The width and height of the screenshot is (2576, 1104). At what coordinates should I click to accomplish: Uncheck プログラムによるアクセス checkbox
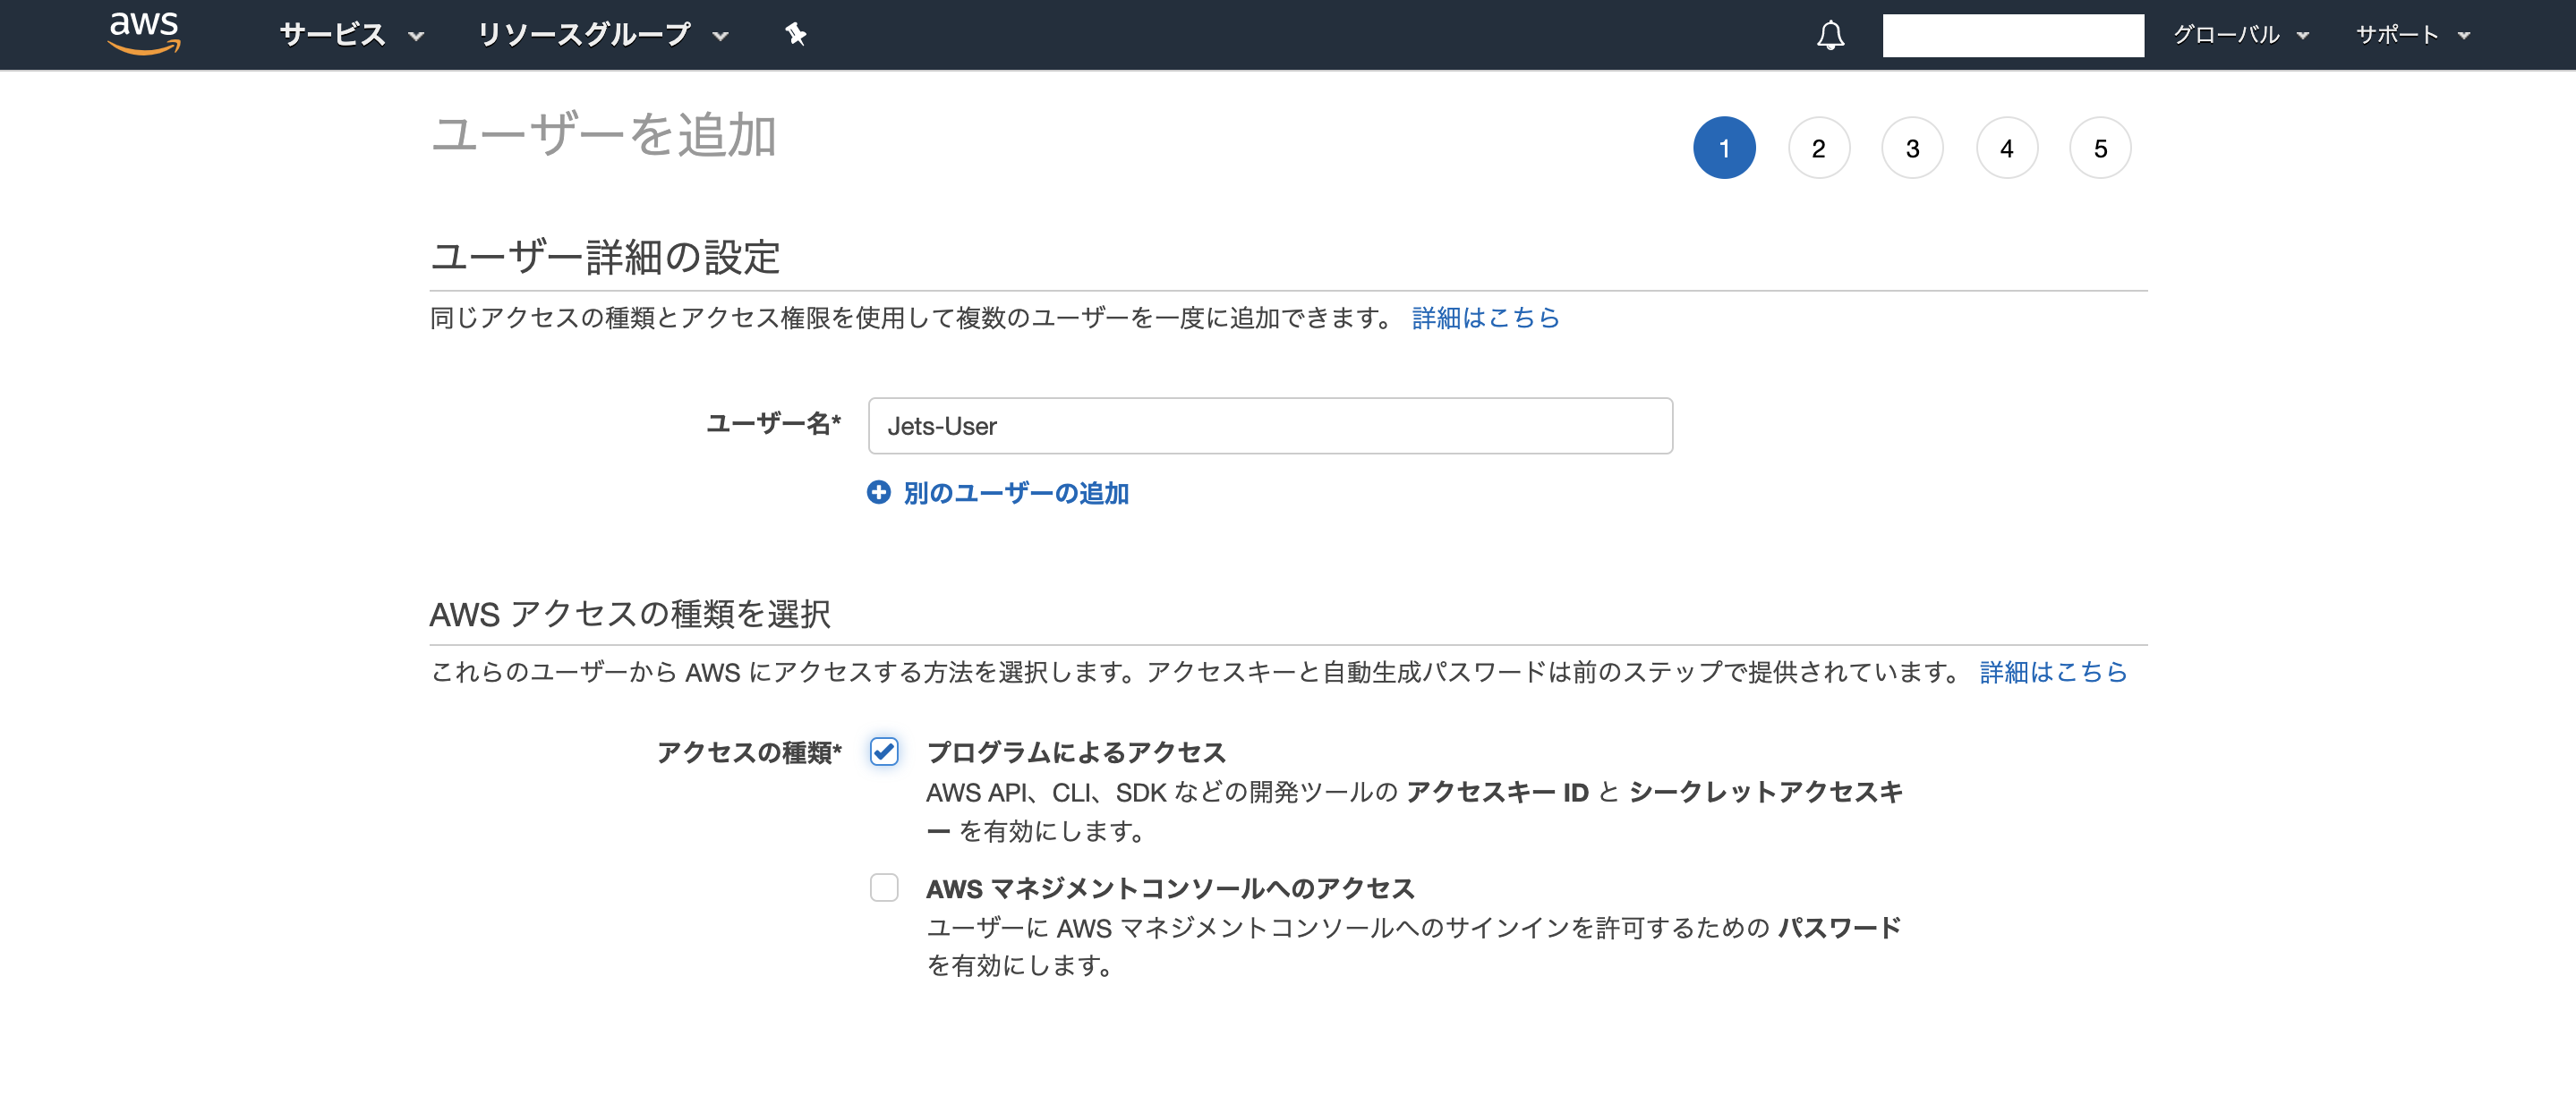coord(884,752)
